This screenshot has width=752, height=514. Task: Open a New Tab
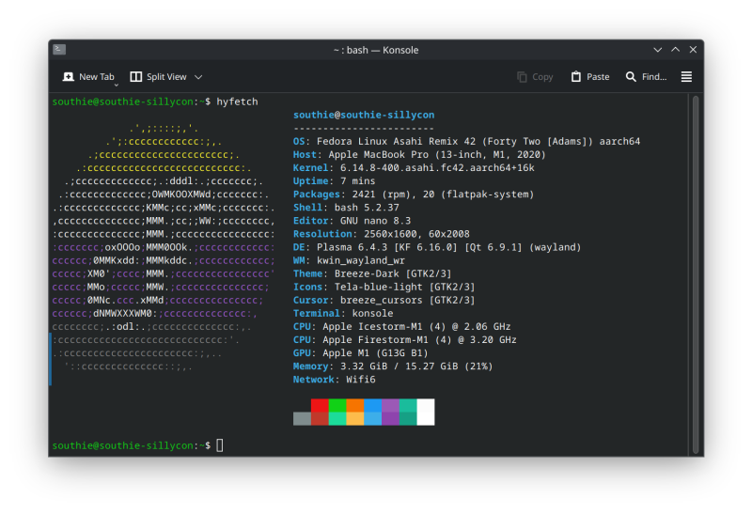[x=88, y=77]
